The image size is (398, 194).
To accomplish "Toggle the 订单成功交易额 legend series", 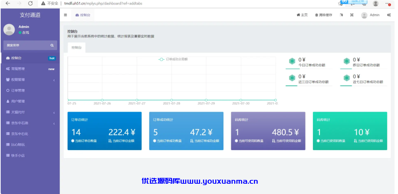I will click(x=173, y=59).
